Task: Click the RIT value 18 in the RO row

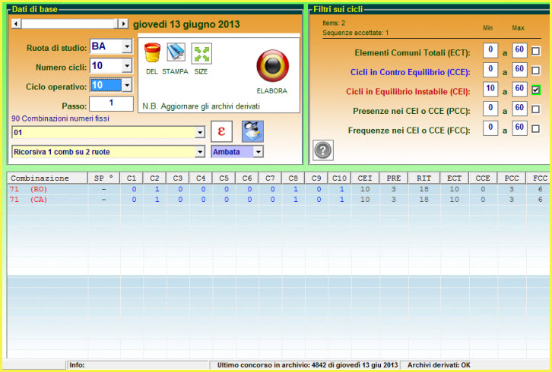Action: pyautogui.click(x=424, y=189)
